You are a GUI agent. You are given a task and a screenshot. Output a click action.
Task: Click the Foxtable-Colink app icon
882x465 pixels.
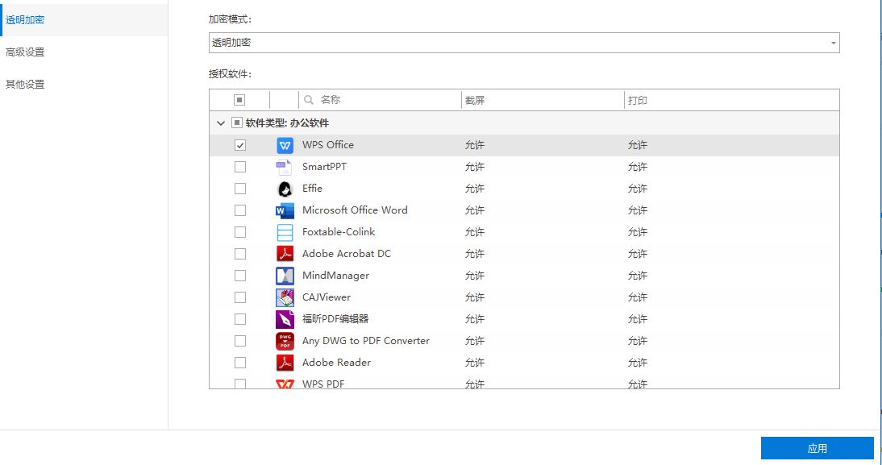[285, 232]
